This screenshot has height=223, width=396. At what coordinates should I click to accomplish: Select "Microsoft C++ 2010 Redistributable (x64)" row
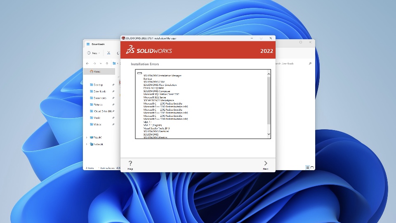click(166, 107)
